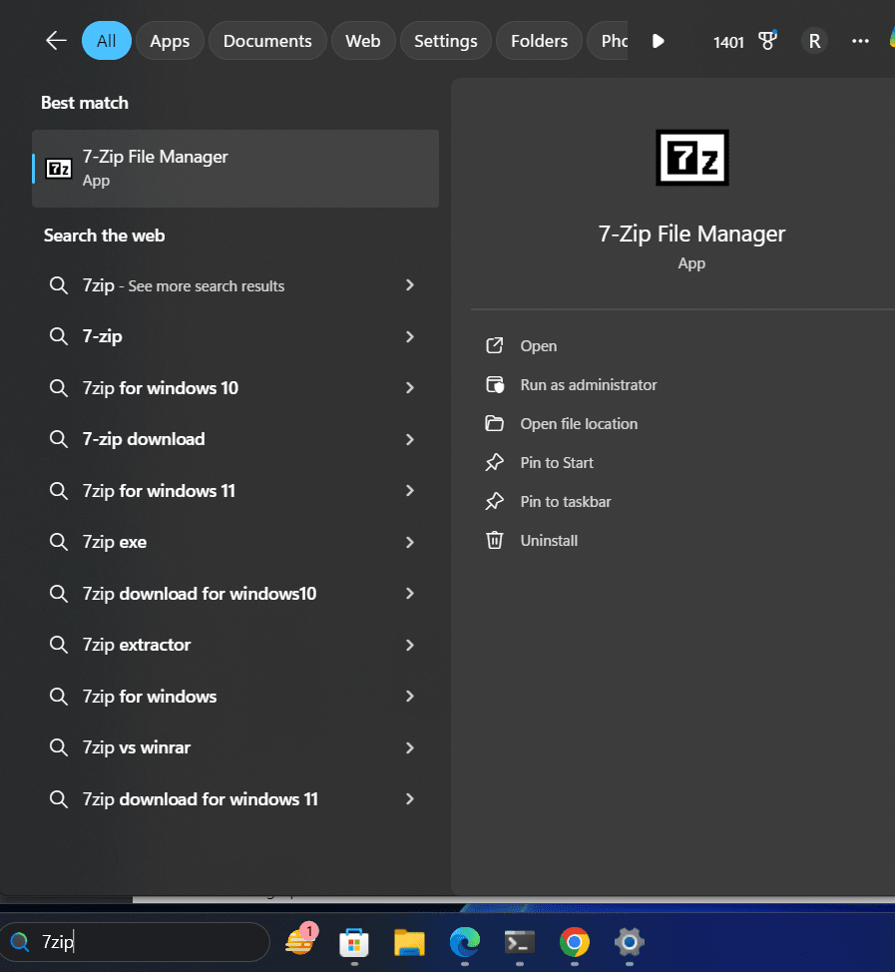The height and width of the screenshot is (972, 895).
Task: Expand the "7zip exe" search suggestion
Action: pyautogui.click(x=409, y=541)
